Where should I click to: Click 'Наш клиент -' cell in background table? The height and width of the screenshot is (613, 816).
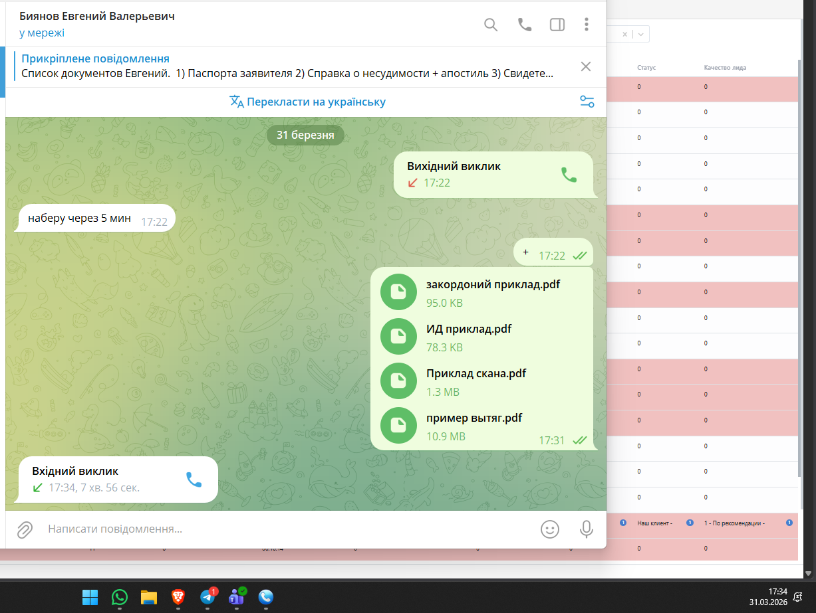[x=654, y=523]
